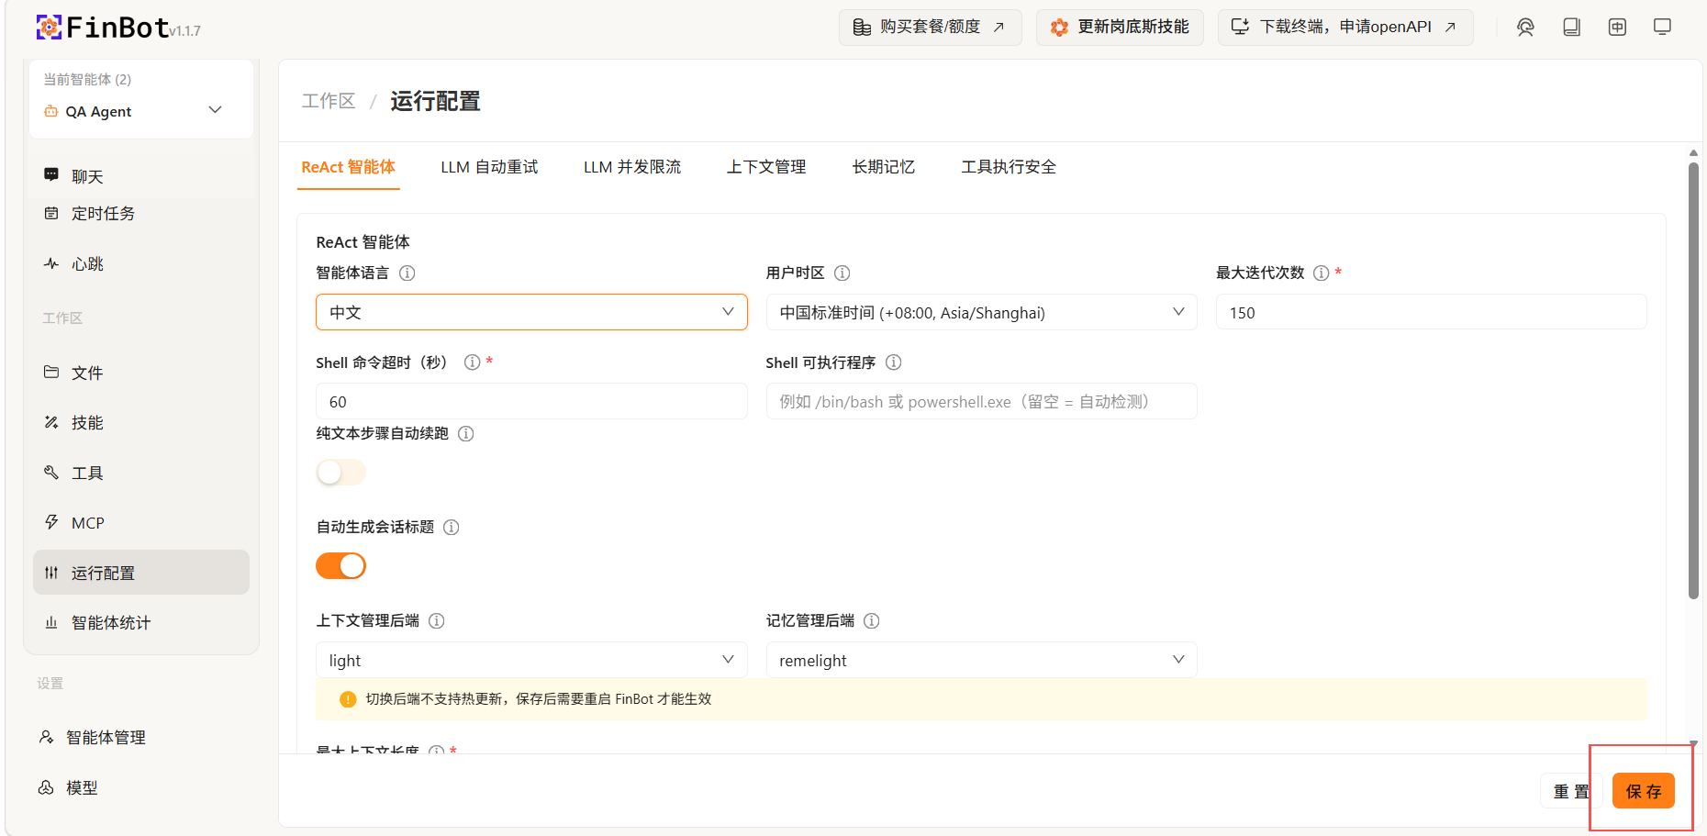Click the vertical scrollbar of the config panel

click(1693, 381)
